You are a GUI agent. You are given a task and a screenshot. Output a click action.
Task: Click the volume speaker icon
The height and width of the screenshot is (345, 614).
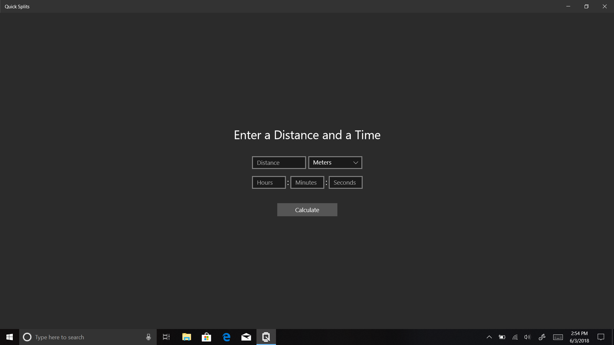click(x=527, y=337)
